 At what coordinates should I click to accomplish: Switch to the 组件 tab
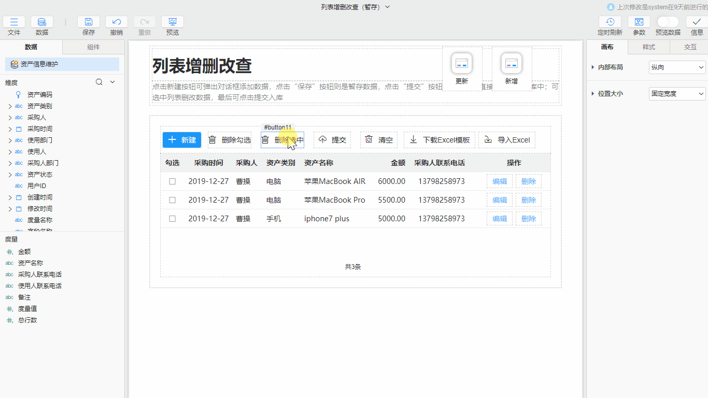pyautogui.click(x=92, y=47)
